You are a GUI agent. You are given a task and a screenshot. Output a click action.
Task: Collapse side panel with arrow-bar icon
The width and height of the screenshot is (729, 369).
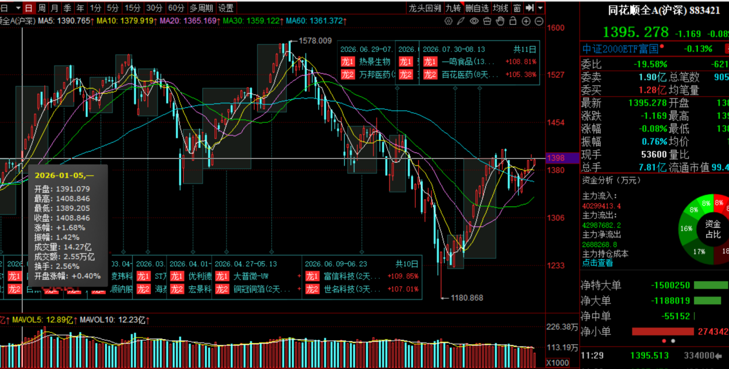coord(530,8)
